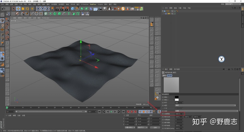Click the fx effector icon
This screenshot has height=132, width=244.
click(x=87, y=14)
